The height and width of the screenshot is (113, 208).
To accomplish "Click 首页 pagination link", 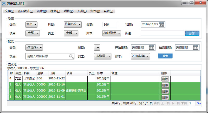I will click(x=157, y=103).
